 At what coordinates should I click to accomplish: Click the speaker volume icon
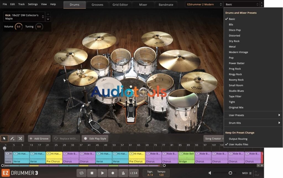click(x=210, y=173)
